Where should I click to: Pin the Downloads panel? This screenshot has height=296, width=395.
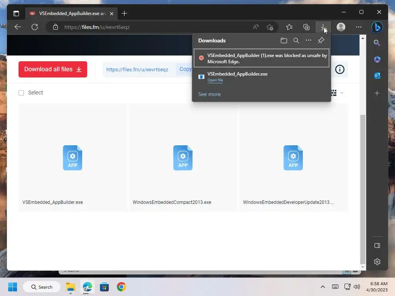tap(321, 40)
